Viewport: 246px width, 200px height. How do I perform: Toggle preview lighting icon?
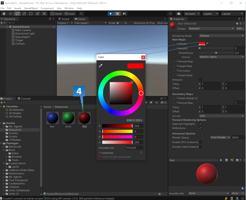(x=232, y=160)
